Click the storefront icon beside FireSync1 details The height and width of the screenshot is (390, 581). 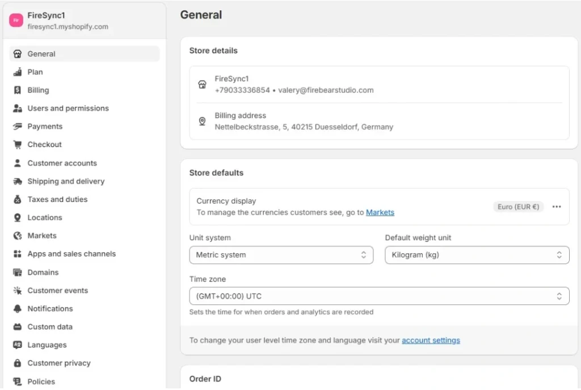202,84
